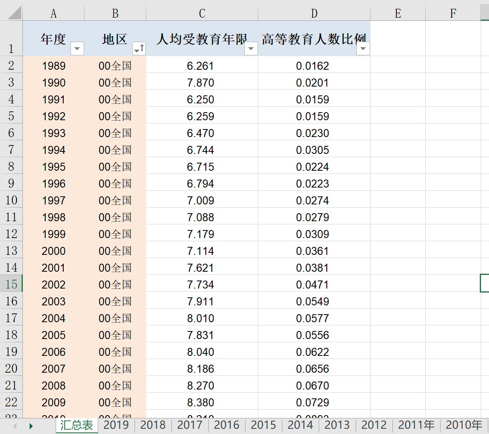Select column C header
Screen dimensions: 489x434
coord(202,13)
